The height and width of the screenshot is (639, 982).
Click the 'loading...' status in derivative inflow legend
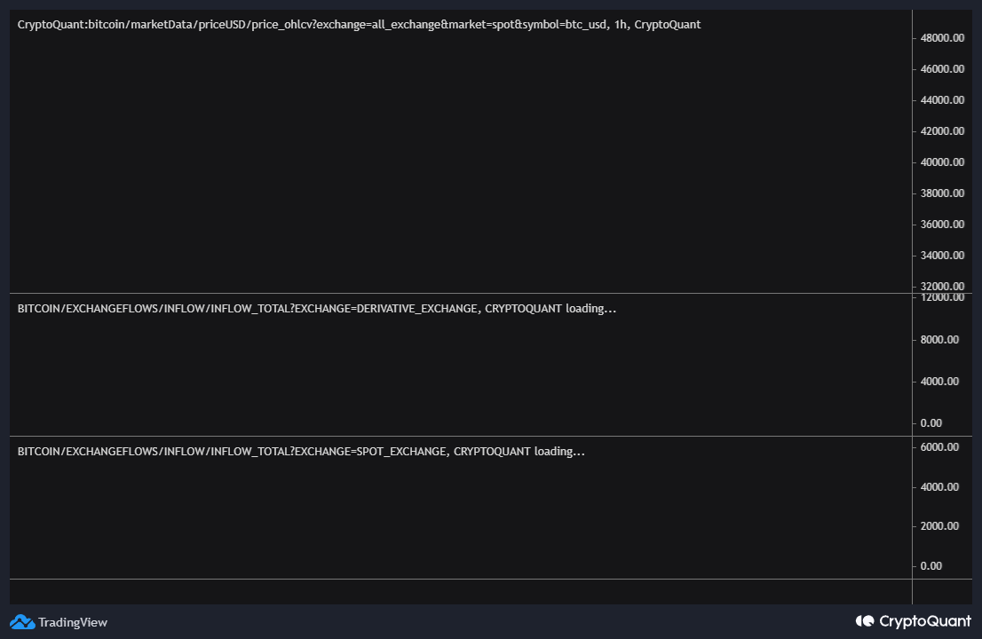pos(590,309)
